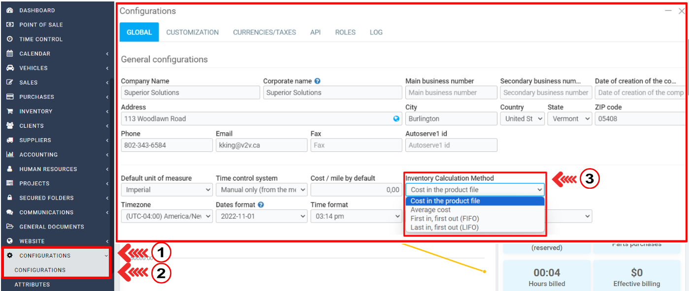Click the Point of Sale cash icon

pos(10,25)
